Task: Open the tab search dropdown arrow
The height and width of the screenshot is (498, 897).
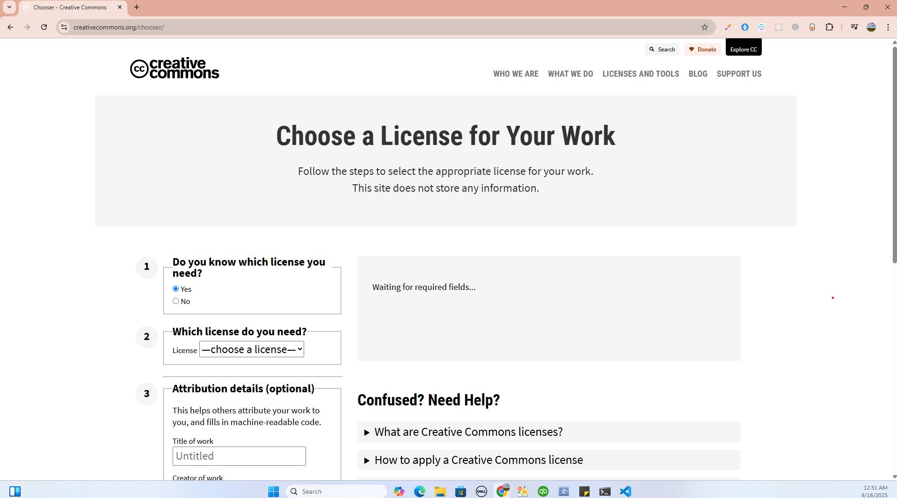Action: pyautogui.click(x=9, y=7)
